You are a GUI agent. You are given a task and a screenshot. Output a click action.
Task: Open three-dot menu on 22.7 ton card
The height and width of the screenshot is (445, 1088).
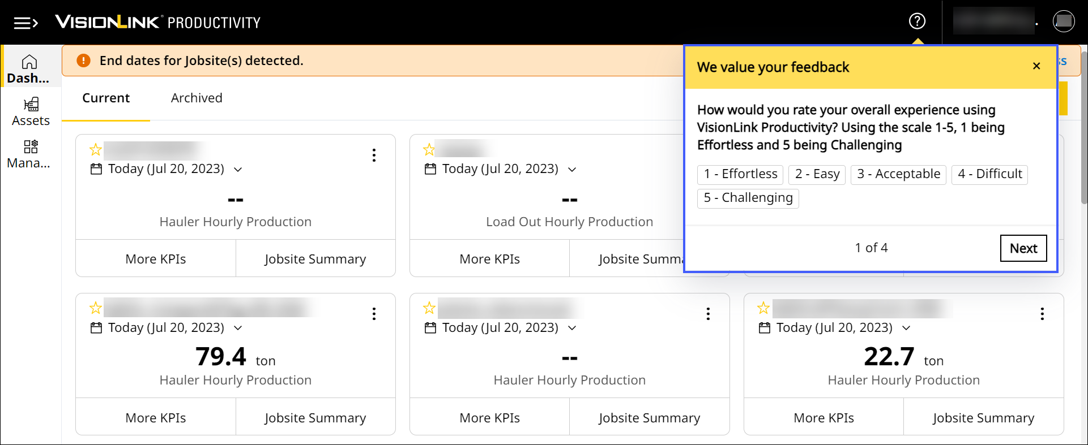pyautogui.click(x=1042, y=314)
